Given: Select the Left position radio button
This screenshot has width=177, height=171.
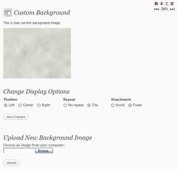Looking at the screenshot, I should coord(6,105).
